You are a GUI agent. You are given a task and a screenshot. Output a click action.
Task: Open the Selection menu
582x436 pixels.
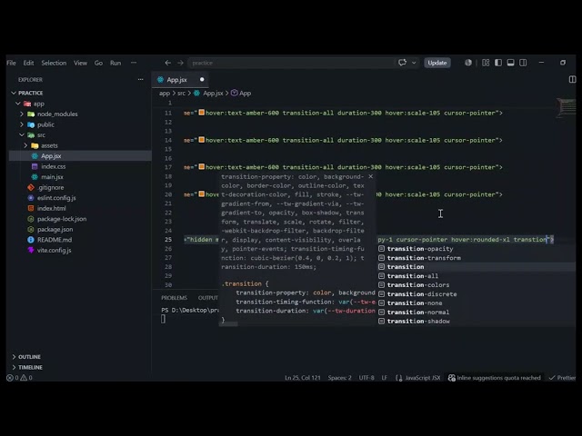(54, 63)
